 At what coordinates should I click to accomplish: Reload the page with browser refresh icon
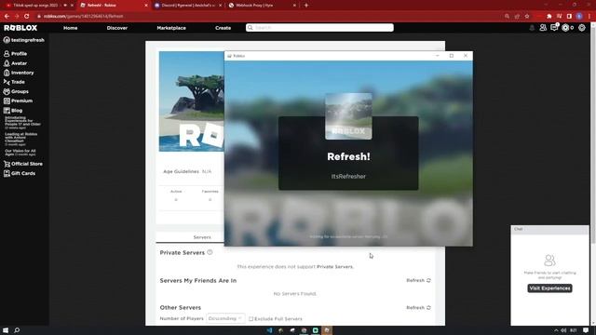[27, 17]
